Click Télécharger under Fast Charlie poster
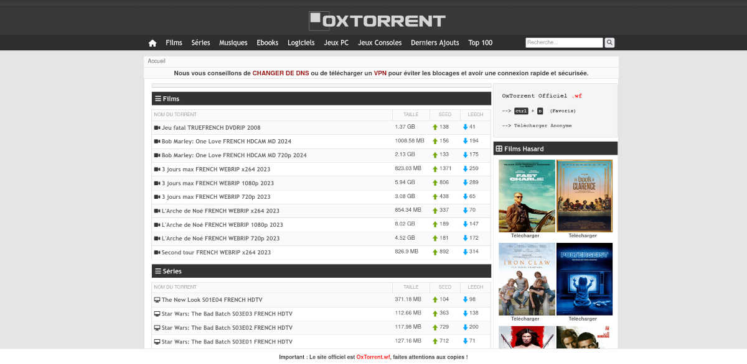Image resolution: width=747 pixels, height=364 pixels. coord(525,235)
